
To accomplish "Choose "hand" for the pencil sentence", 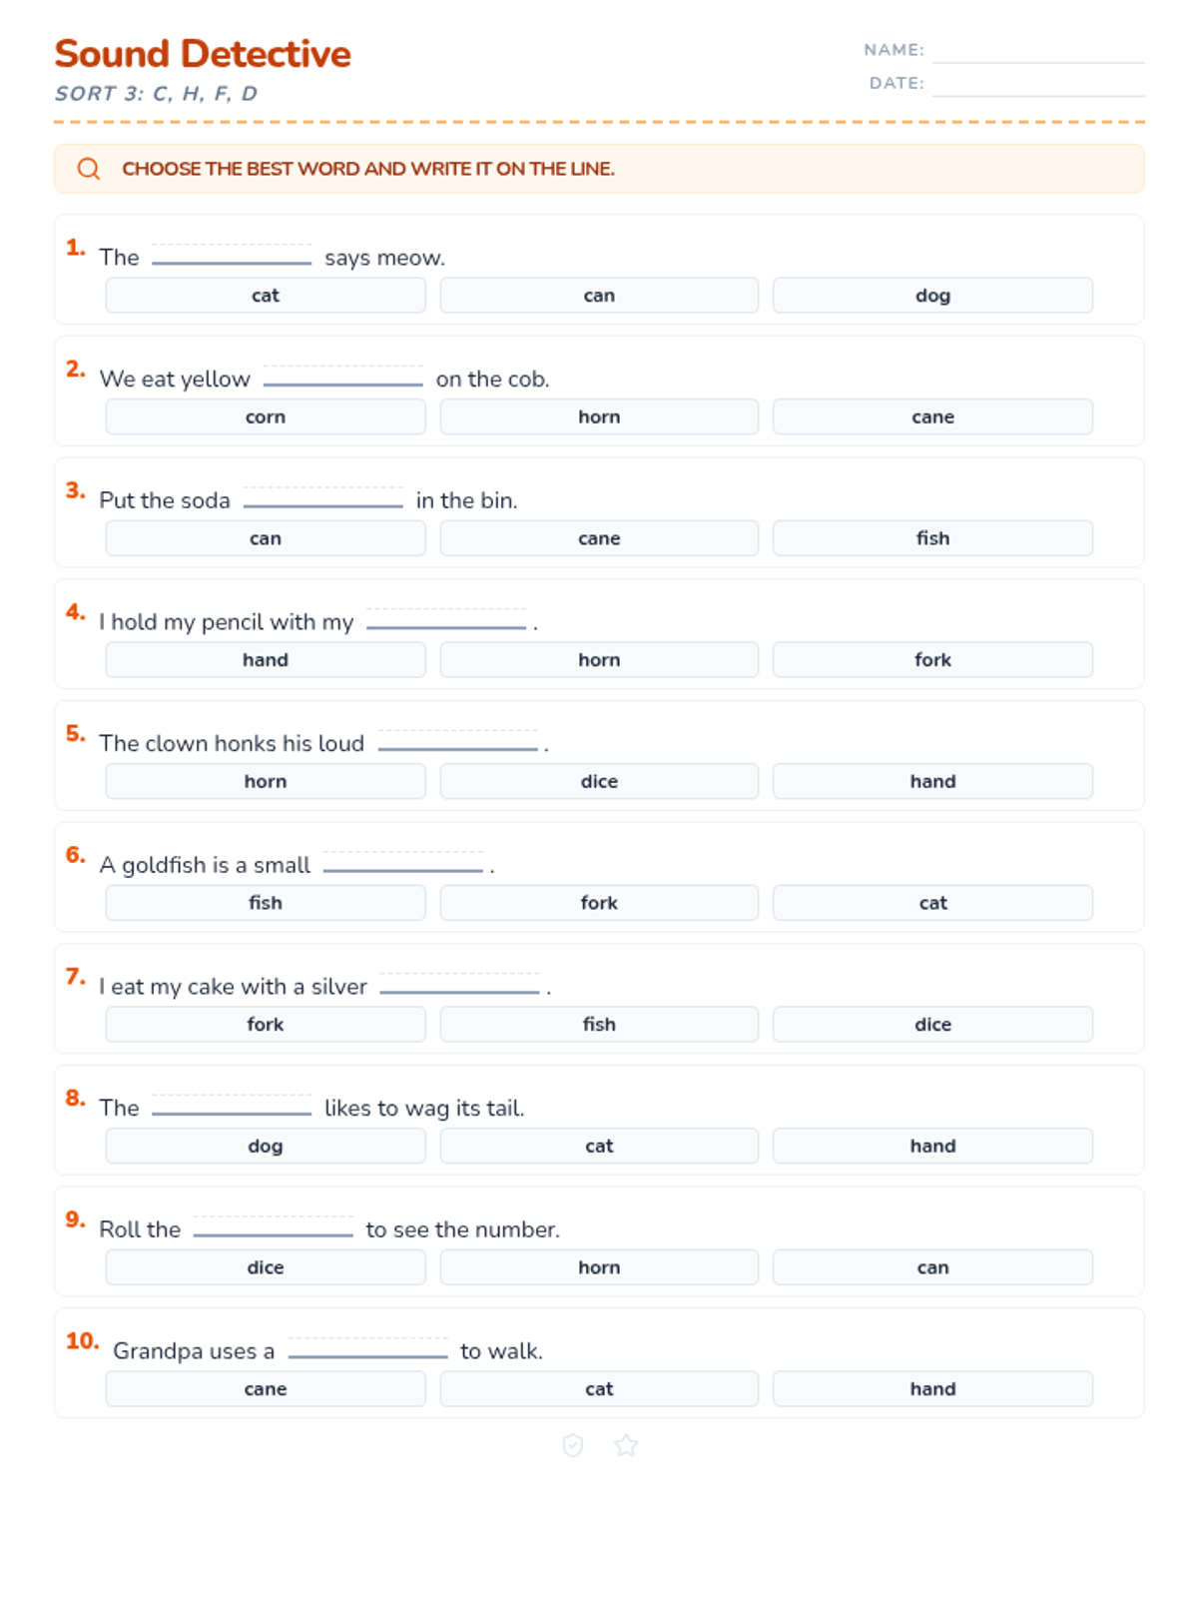I will tap(266, 660).
